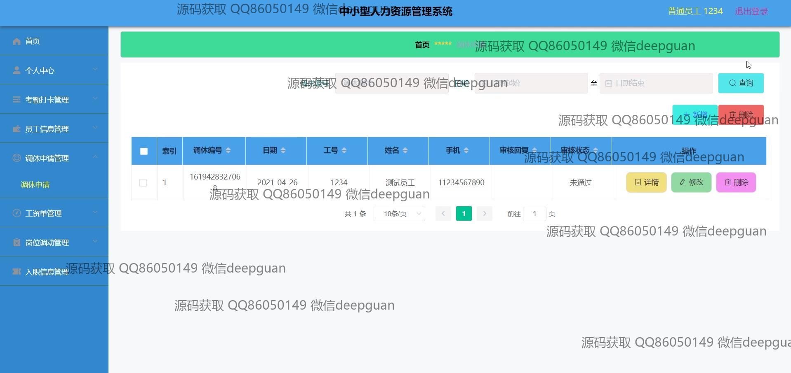Click the 工资单管理 sidebar icon
Screen dimensions: 791x373
[16, 213]
